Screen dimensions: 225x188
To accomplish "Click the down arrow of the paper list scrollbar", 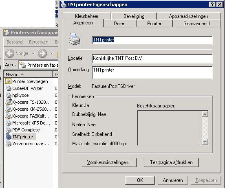I will coord(205,142).
